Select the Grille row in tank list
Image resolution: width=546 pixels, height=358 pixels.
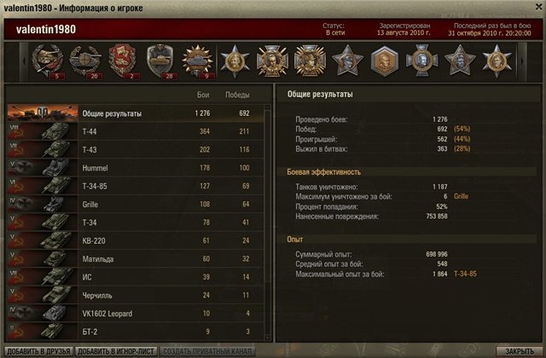coord(135,205)
